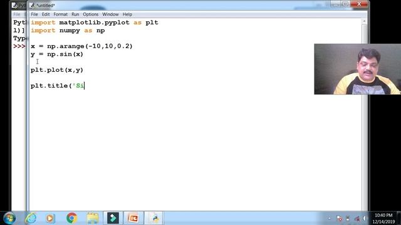Open the Format menu
Image resolution: width=401 pixels, height=225 pixels.
coord(60,14)
